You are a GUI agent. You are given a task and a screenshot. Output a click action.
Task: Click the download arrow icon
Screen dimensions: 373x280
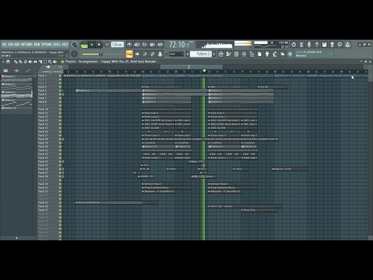[347, 44]
